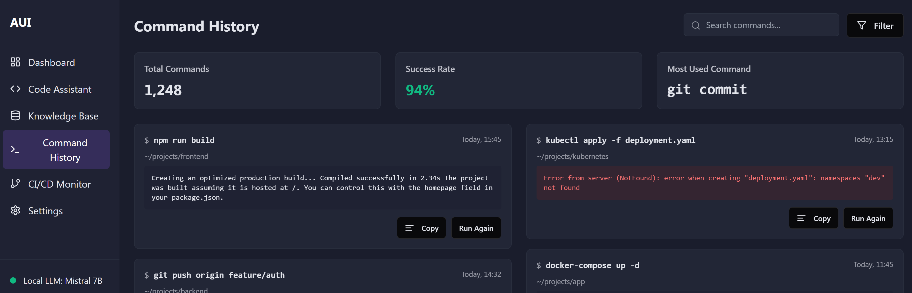The width and height of the screenshot is (912, 293).
Task: Click the Code Assistant brackets icon
Action: coord(15,89)
